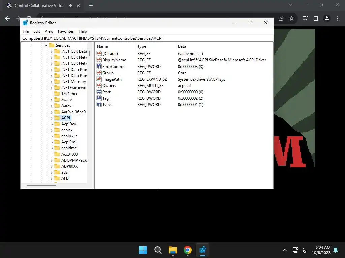Click the Tag DWORD value icon
This screenshot has width=345, height=258.
coord(99,98)
